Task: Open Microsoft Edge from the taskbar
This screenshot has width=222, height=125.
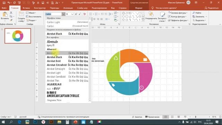Action: point(19,122)
